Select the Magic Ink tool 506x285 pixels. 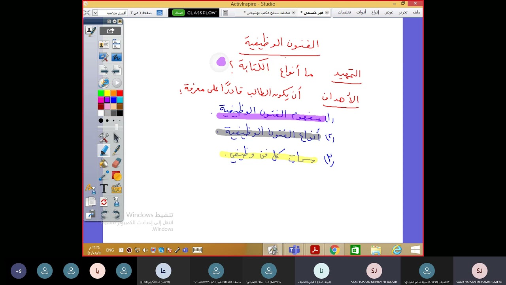click(x=91, y=189)
